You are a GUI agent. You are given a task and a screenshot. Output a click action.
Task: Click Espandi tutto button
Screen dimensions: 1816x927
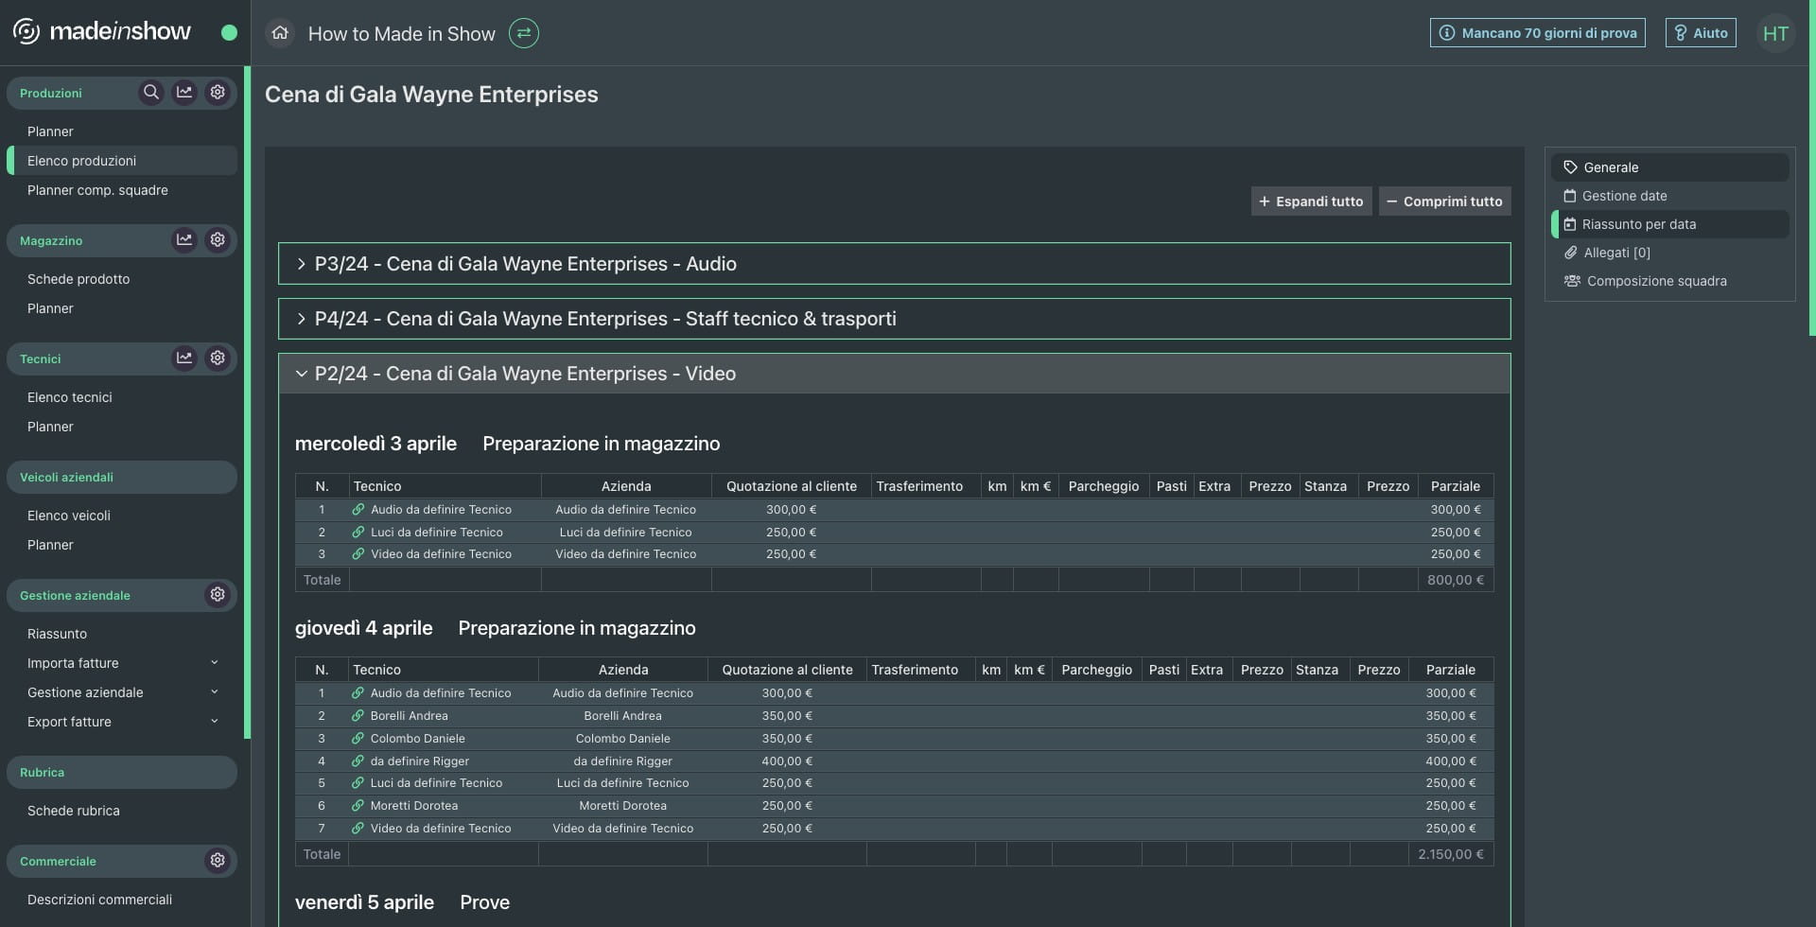pos(1311,201)
